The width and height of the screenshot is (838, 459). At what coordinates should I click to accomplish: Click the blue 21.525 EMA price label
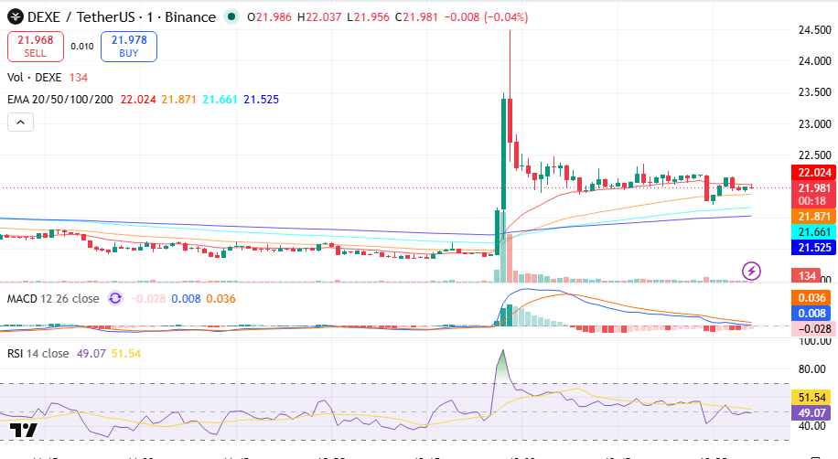[x=813, y=248]
